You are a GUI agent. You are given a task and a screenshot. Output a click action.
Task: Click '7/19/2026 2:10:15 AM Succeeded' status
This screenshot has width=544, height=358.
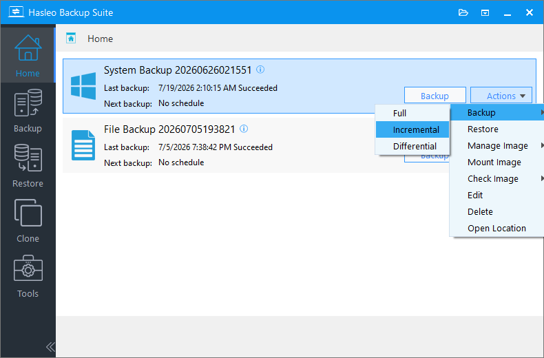[218, 88]
